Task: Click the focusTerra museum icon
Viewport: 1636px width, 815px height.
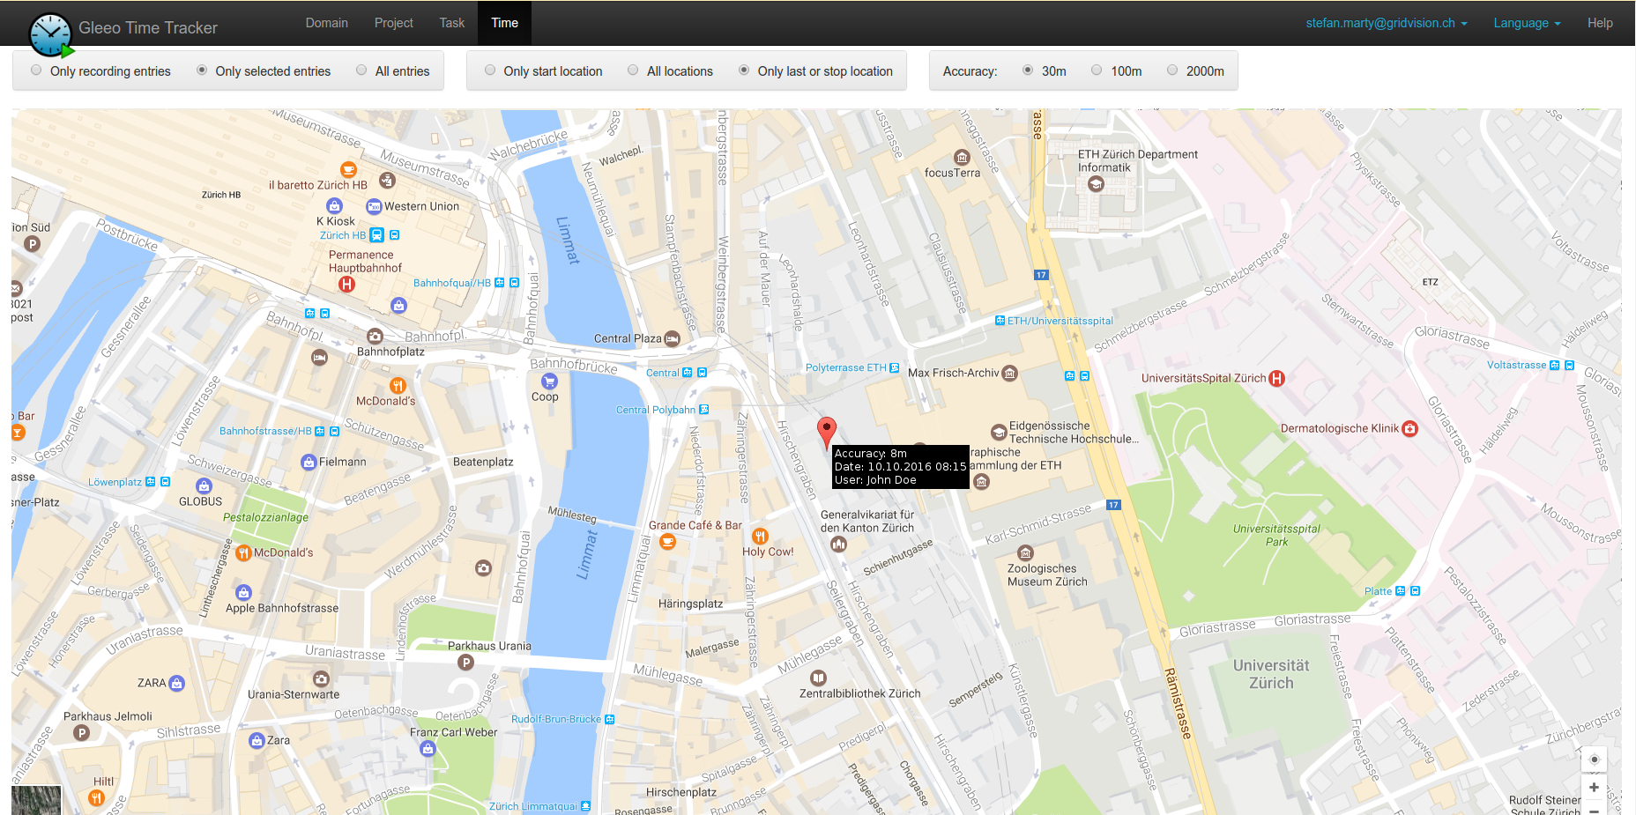Action: [963, 158]
